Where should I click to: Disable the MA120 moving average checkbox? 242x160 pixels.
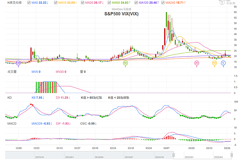click(136, 3)
